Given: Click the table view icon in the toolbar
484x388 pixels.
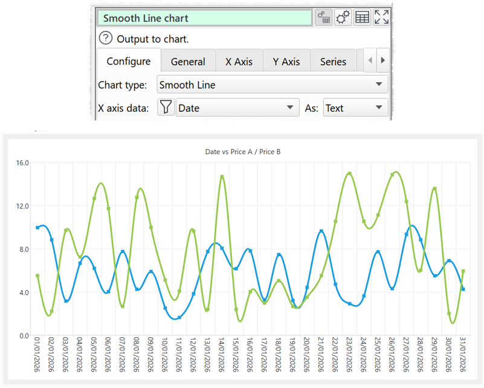Looking at the screenshot, I should tap(362, 17).
